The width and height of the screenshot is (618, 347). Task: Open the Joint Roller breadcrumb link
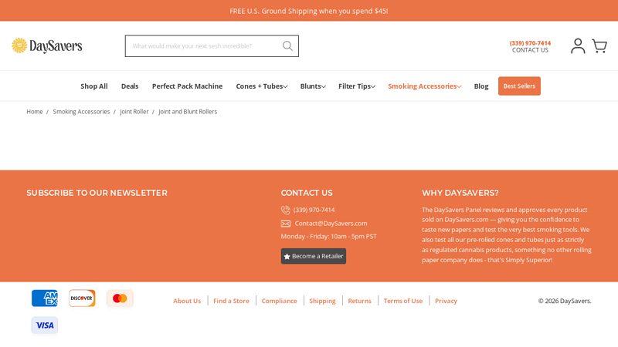point(134,112)
